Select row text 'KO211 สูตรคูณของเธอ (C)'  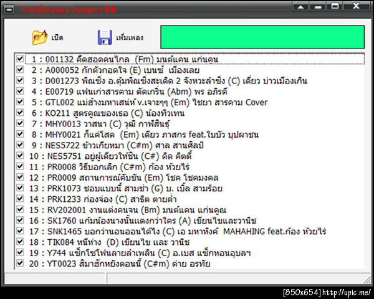point(94,113)
